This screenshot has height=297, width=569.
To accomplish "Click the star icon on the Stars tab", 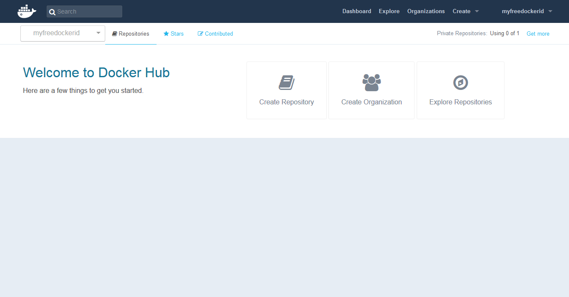I will pos(166,34).
